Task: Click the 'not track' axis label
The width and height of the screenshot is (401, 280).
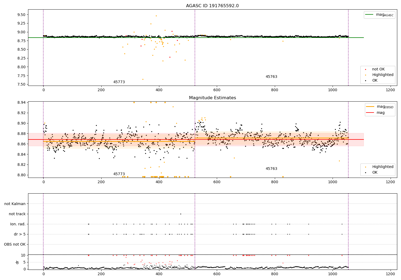Action: (17, 214)
